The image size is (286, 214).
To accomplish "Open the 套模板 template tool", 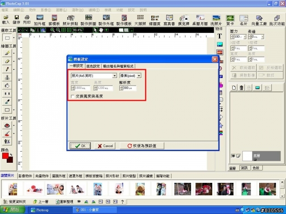I will 54,20.
